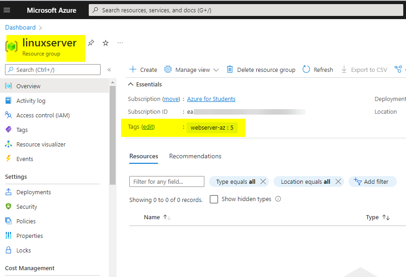
Task: Open the Location equals all filter
Action: [x=305, y=181]
